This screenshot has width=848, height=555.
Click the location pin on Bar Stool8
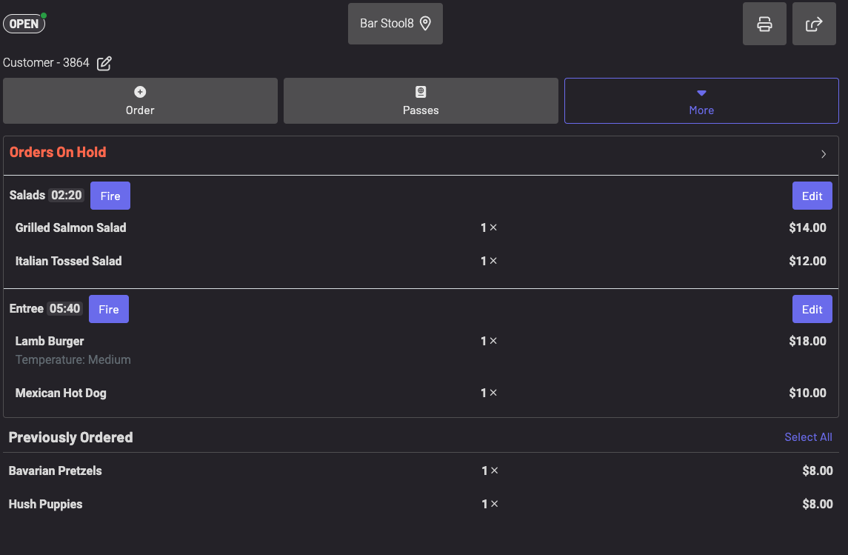tap(425, 24)
